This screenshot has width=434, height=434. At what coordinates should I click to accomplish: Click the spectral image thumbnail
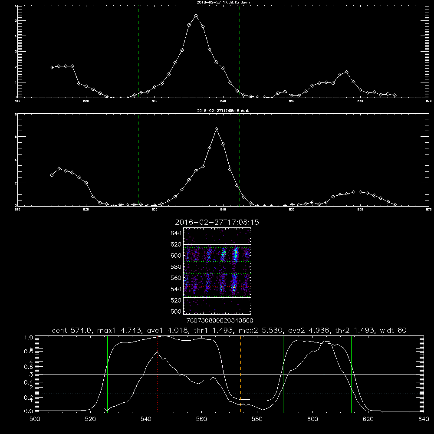click(x=217, y=271)
